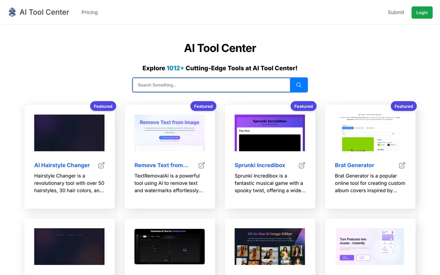Click the 'Sprunki Incredibox is a fantastic musical game' description

(x=270, y=183)
